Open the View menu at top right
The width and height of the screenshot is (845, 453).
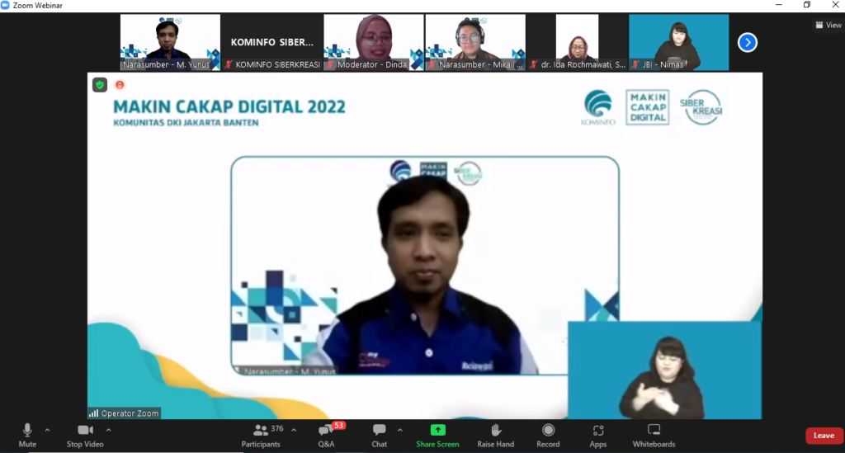coord(828,25)
